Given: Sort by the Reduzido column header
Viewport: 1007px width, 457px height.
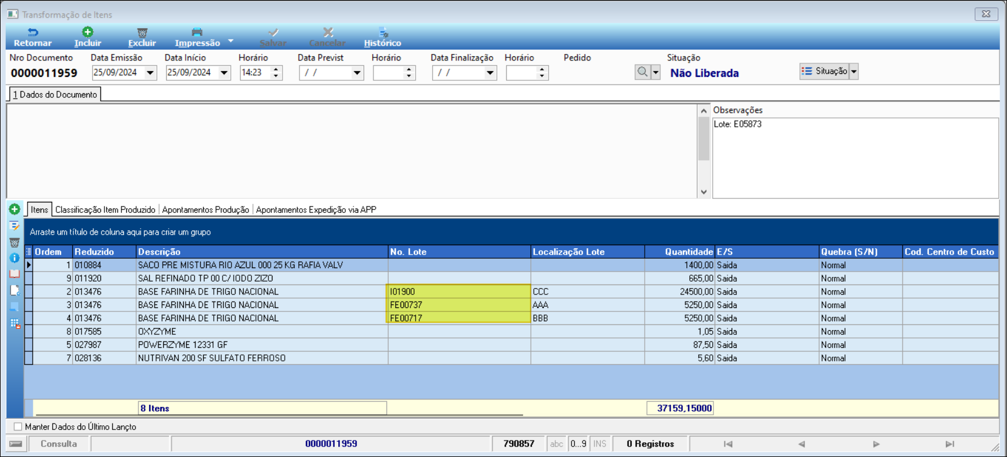Looking at the screenshot, I should pos(104,252).
